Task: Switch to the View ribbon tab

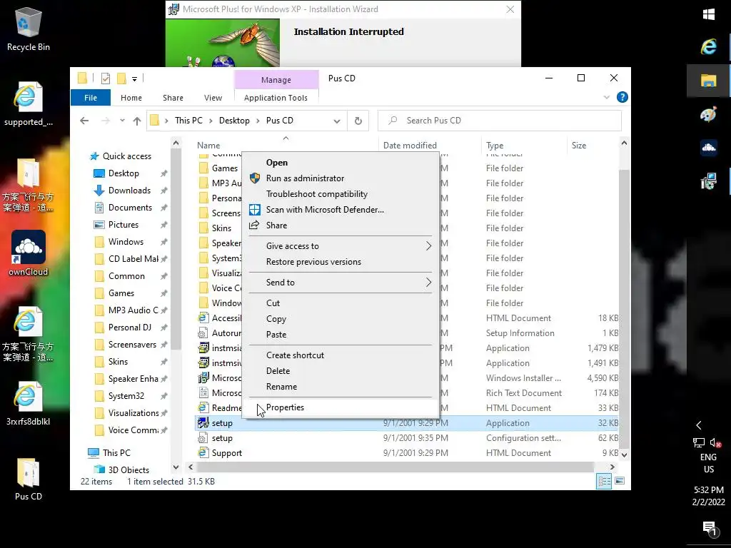Action: (213, 97)
